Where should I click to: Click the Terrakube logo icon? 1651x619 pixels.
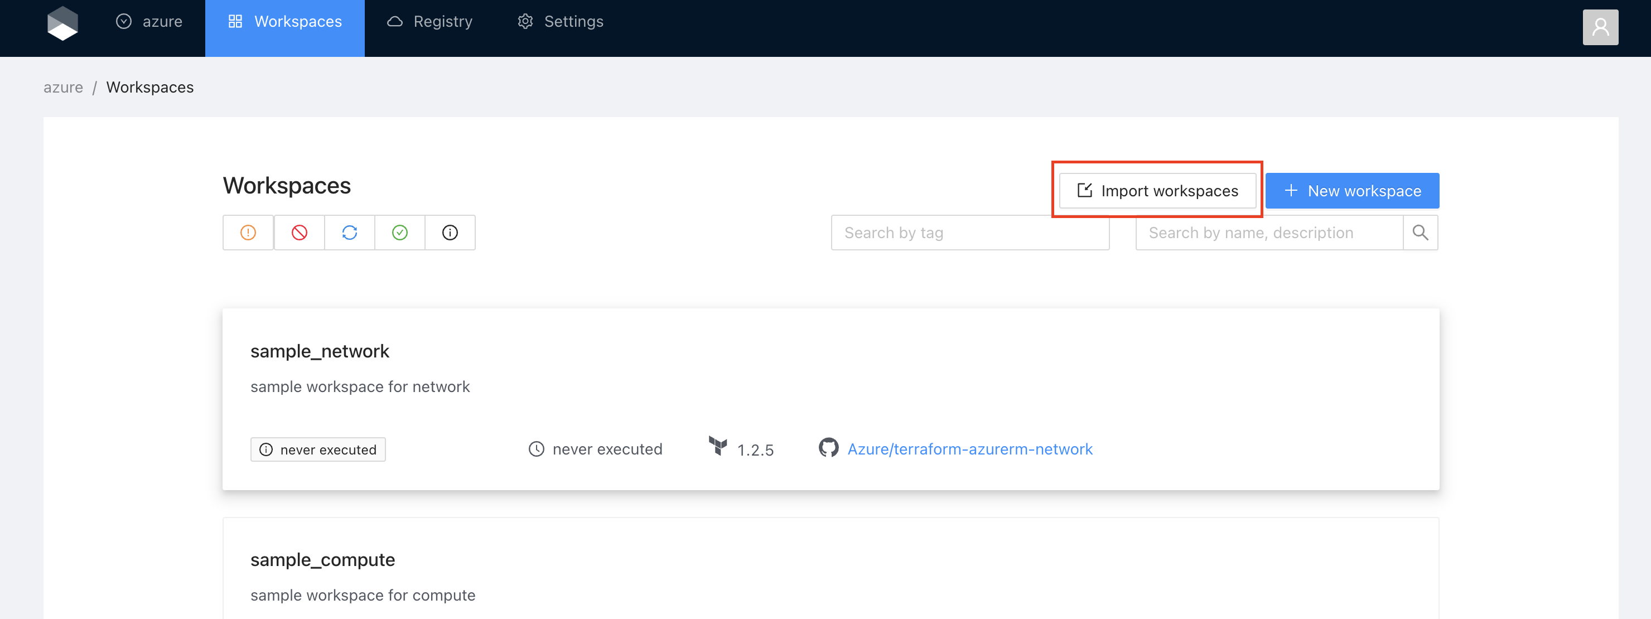coord(62,24)
